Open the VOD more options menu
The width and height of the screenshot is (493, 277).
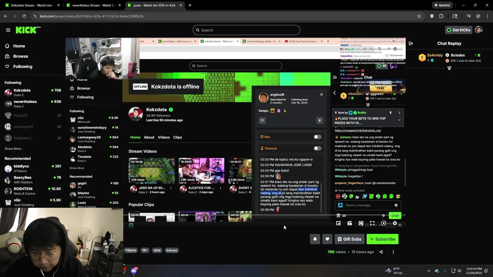coord(393,252)
